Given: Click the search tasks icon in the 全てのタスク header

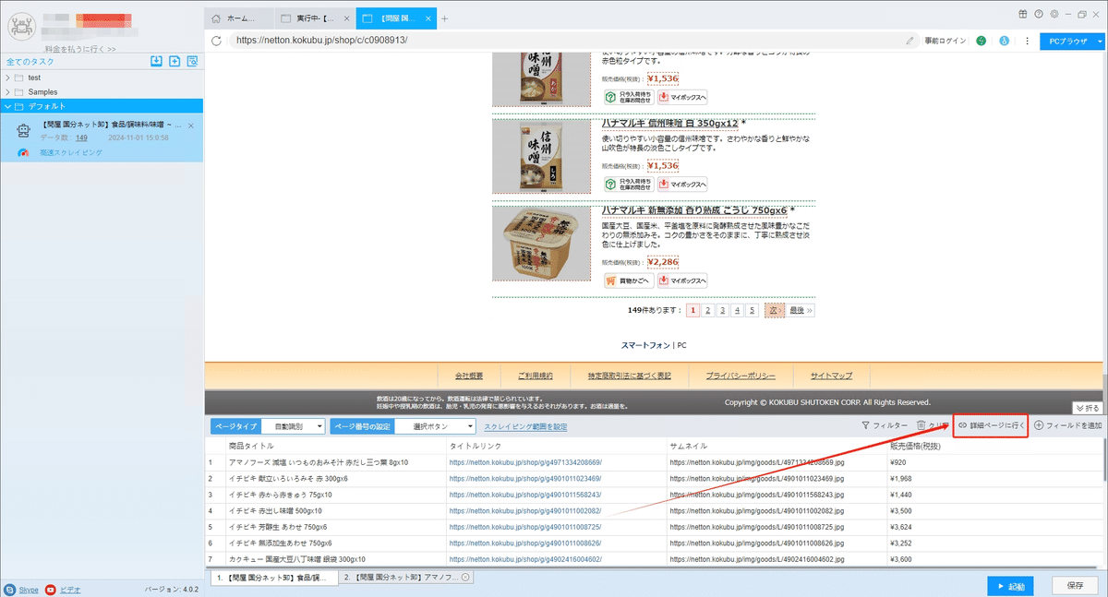Looking at the screenshot, I should pos(192,61).
